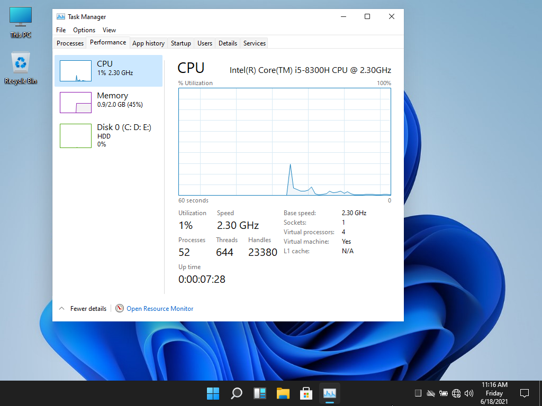542x406 pixels.
Task: Open the View menu
Action: tap(109, 30)
